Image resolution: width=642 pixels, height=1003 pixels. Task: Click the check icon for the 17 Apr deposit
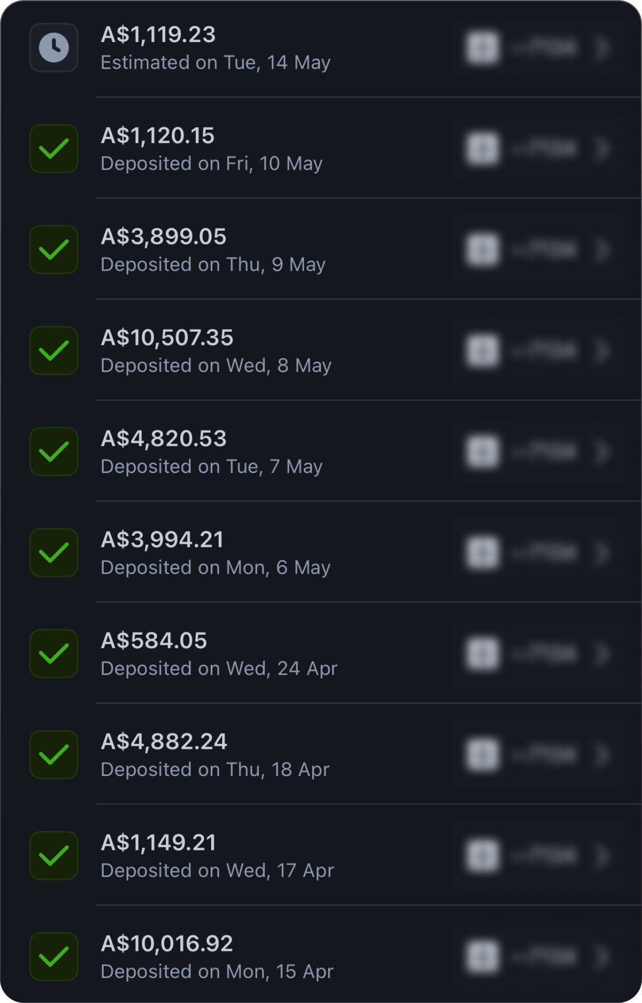coord(54,856)
